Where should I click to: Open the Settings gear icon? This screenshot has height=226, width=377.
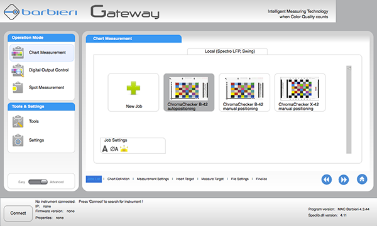(x=18, y=140)
